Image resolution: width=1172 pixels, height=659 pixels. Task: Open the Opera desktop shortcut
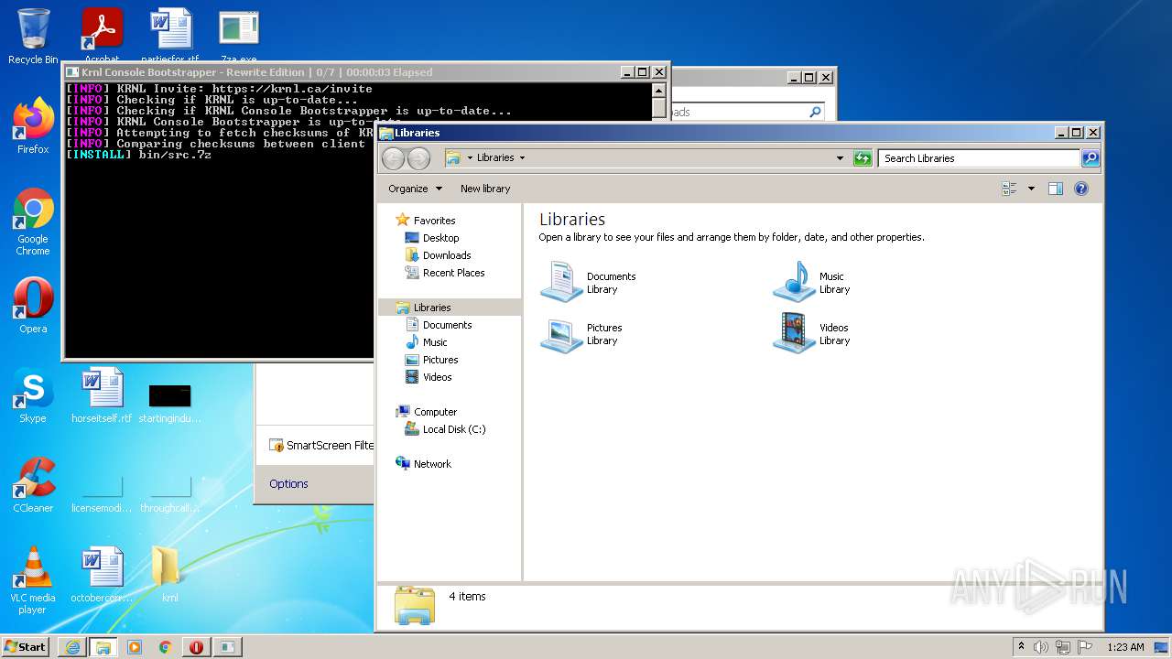click(33, 306)
